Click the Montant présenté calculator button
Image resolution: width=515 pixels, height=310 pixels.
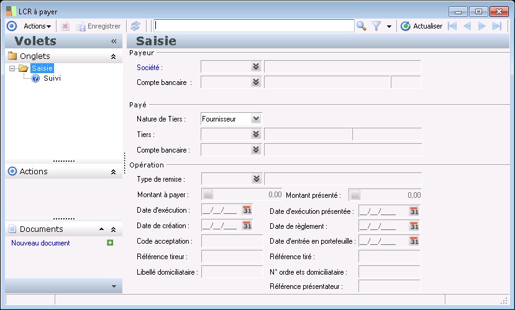coord(355,195)
